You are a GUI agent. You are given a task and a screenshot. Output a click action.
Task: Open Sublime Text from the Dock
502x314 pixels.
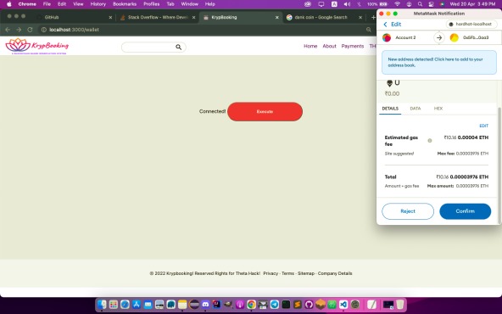point(298,304)
